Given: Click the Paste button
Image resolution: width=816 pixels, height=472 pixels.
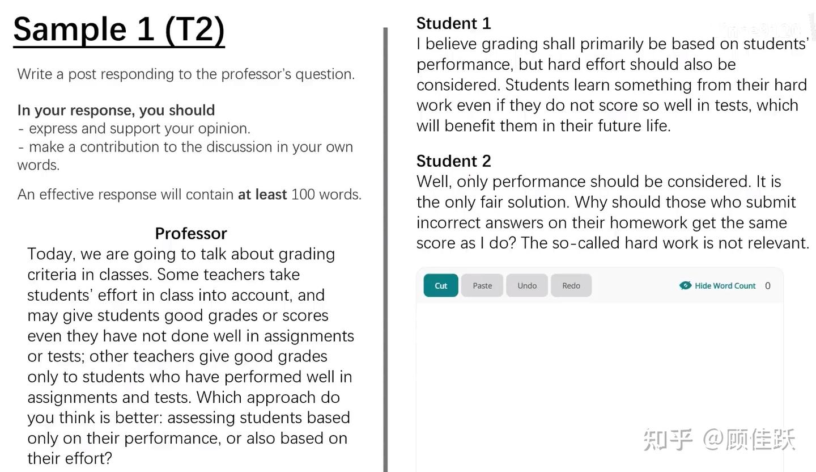Looking at the screenshot, I should click(482, 285).
